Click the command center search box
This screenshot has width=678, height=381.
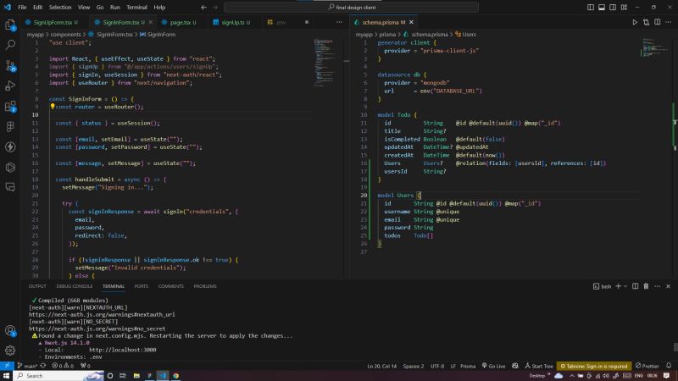[x=350, y=7]
